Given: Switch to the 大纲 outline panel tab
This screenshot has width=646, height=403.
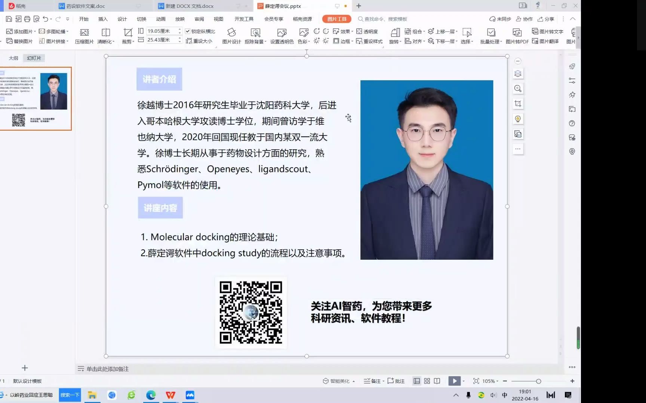Looking at the screenshot, I should [x=13, y=58].
